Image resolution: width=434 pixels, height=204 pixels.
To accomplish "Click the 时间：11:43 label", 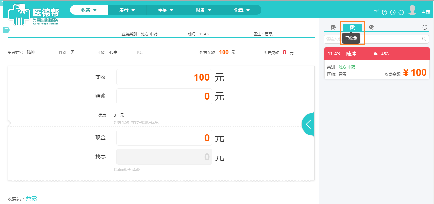I will pos(198,34).
